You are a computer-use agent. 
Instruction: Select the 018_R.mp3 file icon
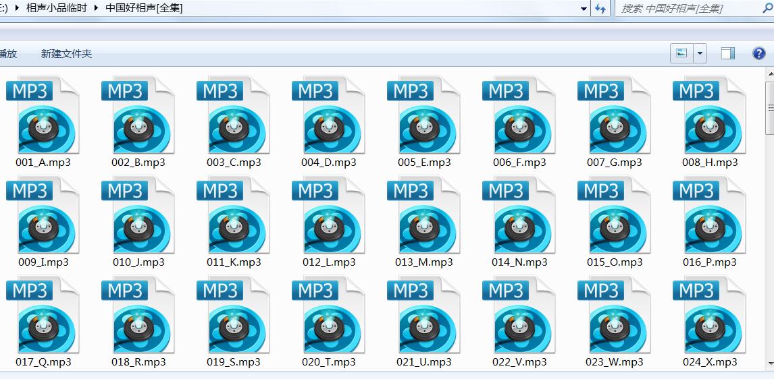pos(138,315)
